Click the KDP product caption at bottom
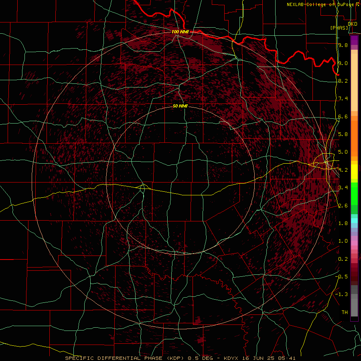Screen dimensions: 361x361 (x=180, y=358)
